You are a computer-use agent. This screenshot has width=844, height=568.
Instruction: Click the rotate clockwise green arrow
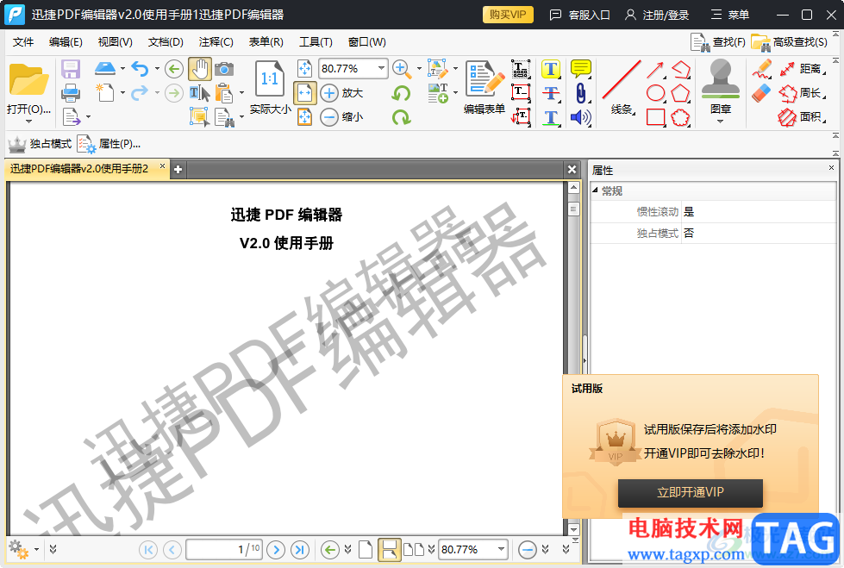point(401,117)
